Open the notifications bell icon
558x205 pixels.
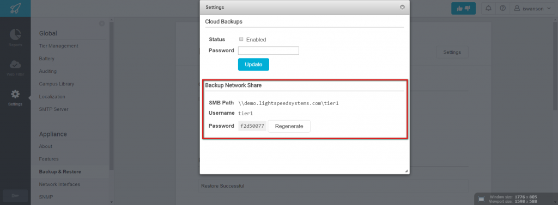coord(489,9)
